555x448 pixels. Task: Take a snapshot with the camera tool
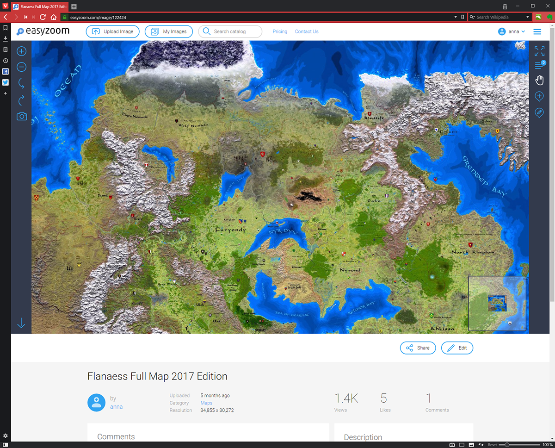(21, 117)
